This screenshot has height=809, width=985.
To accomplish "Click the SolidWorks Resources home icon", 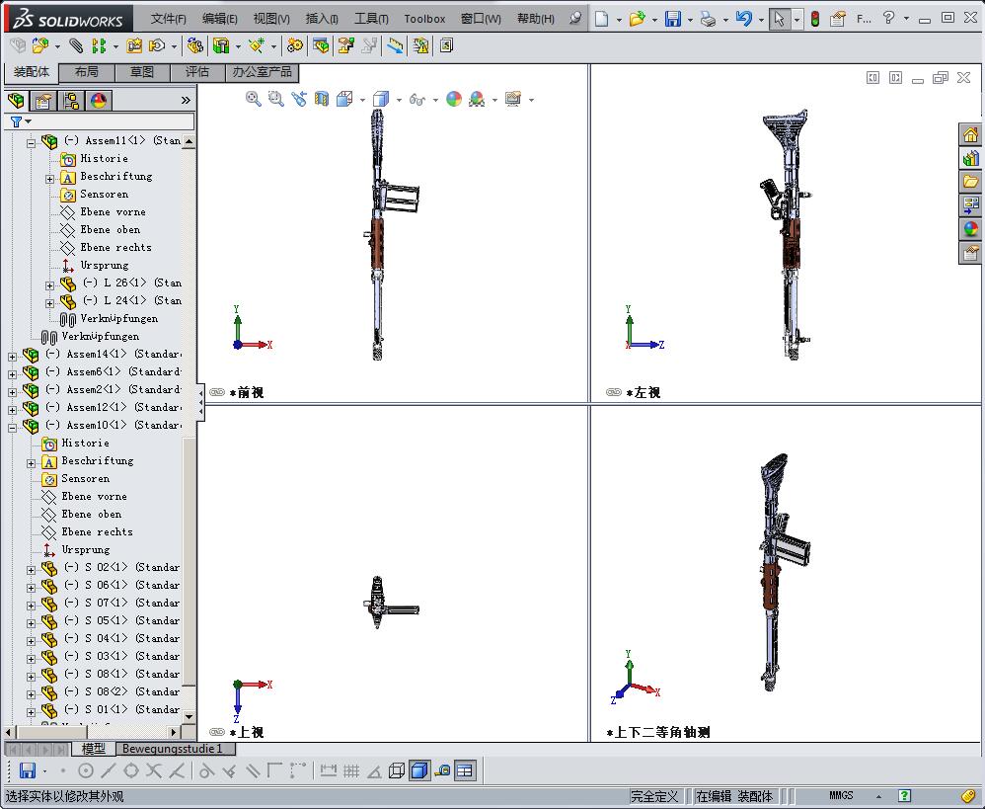I will [970, 135].
